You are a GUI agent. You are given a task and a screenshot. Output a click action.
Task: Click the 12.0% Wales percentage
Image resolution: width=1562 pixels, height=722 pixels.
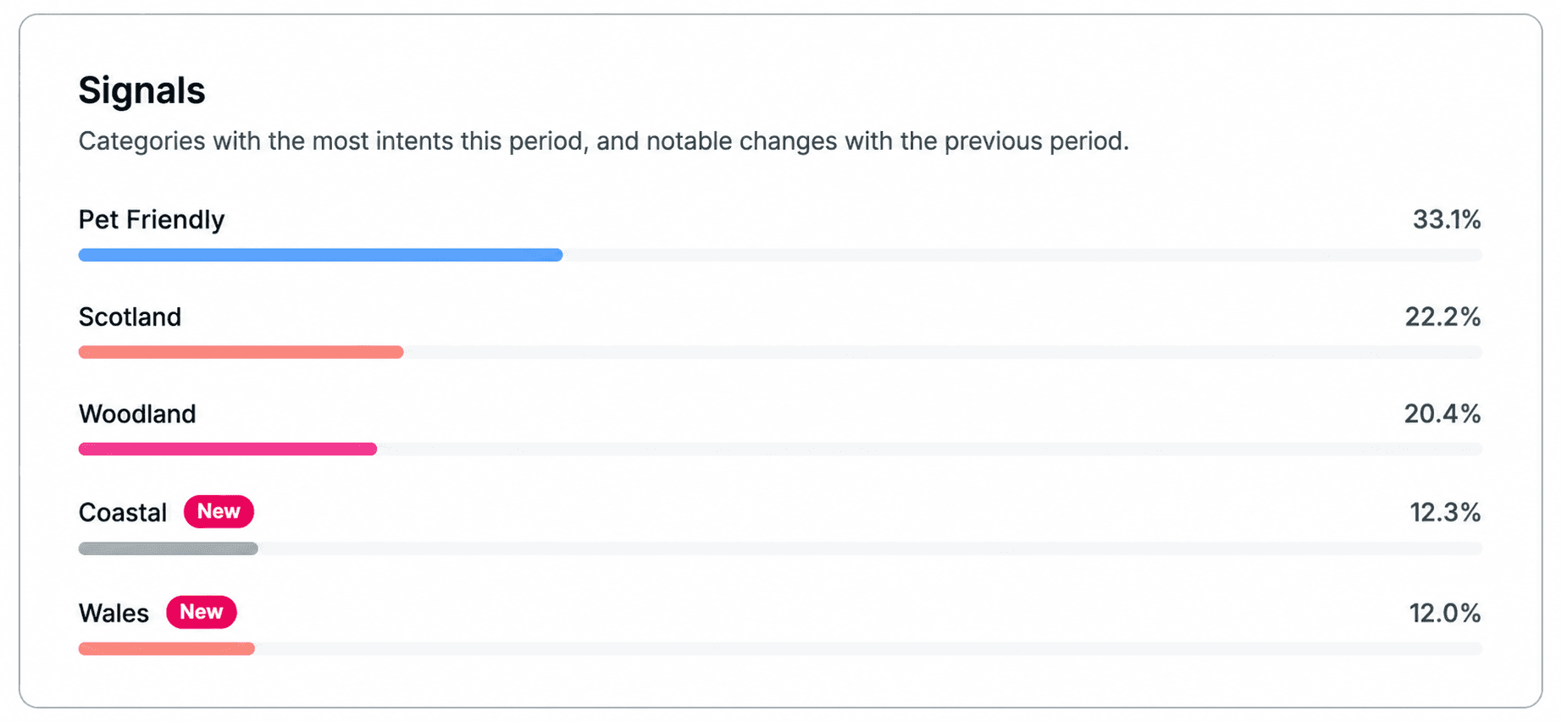[1445, 613]
